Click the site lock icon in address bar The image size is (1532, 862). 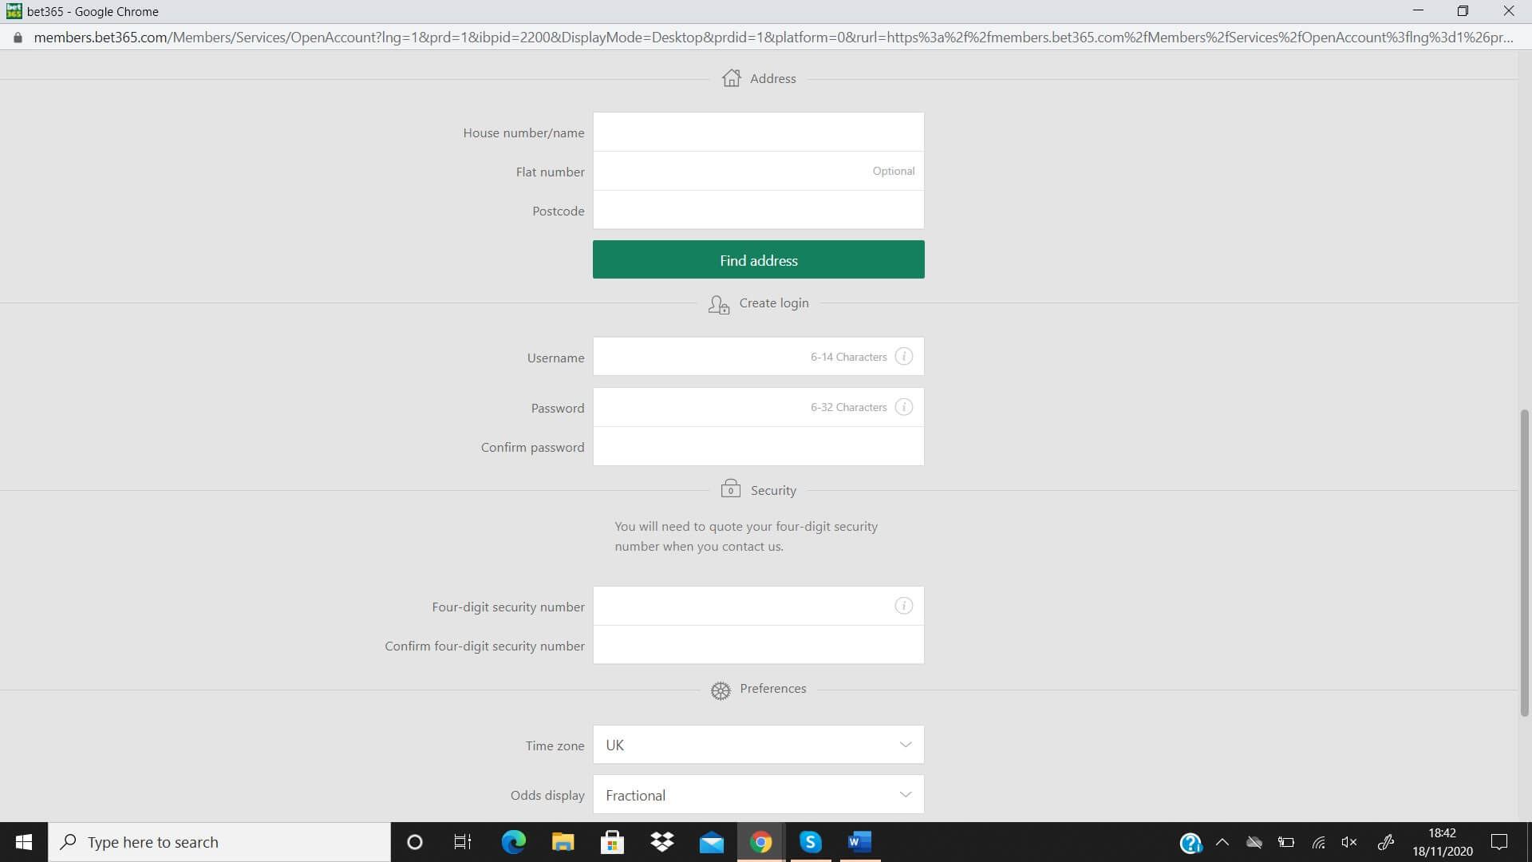(x=18, y=38)
